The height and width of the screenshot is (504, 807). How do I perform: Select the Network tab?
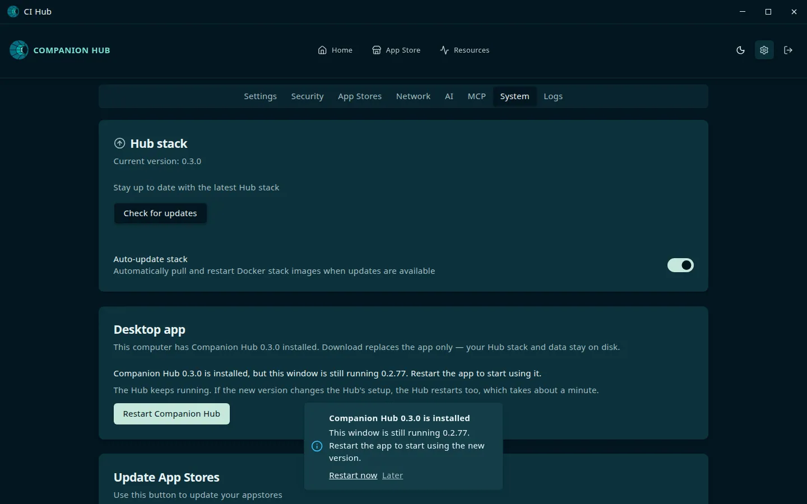pos(413,96)
